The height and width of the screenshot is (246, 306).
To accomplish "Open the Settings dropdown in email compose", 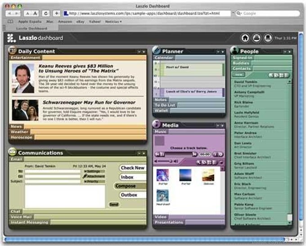I will [x=94, y=171].
